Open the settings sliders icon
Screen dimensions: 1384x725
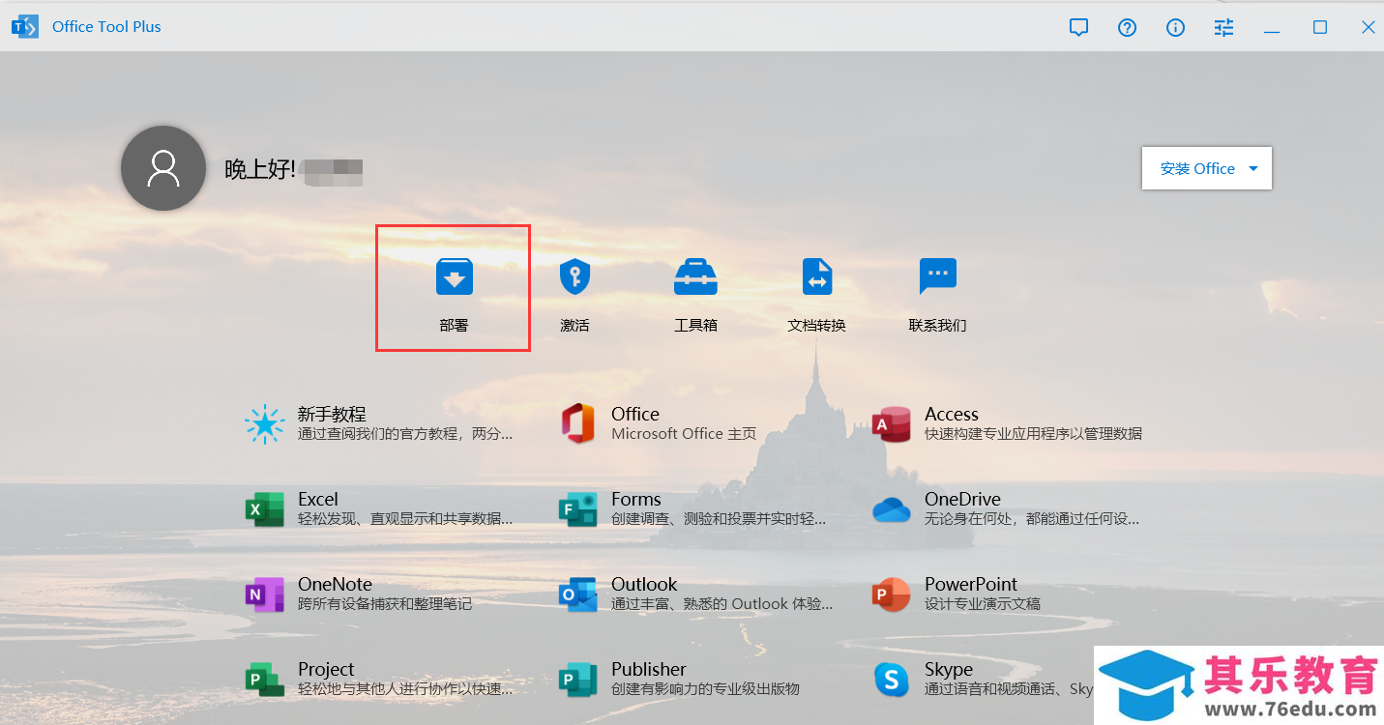(1223, 27)
